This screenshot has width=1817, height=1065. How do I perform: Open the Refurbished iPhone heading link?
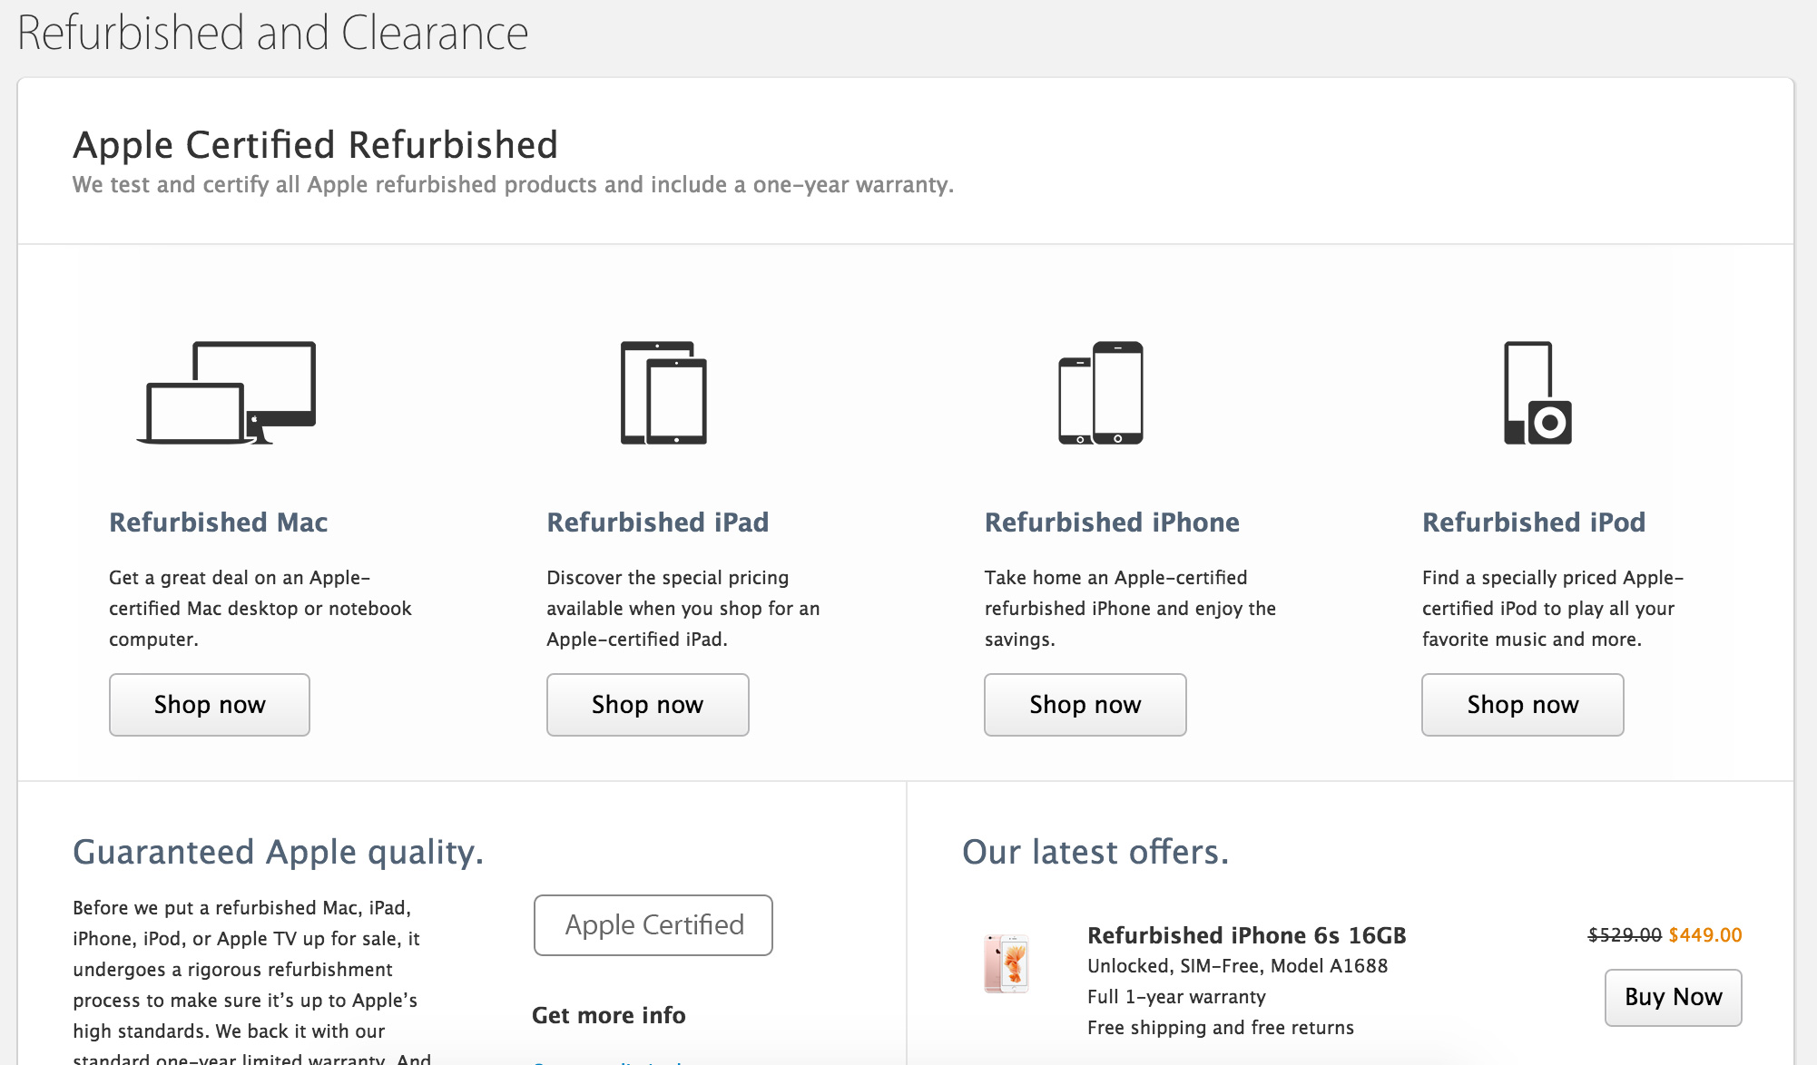(x=1112, y=522)
